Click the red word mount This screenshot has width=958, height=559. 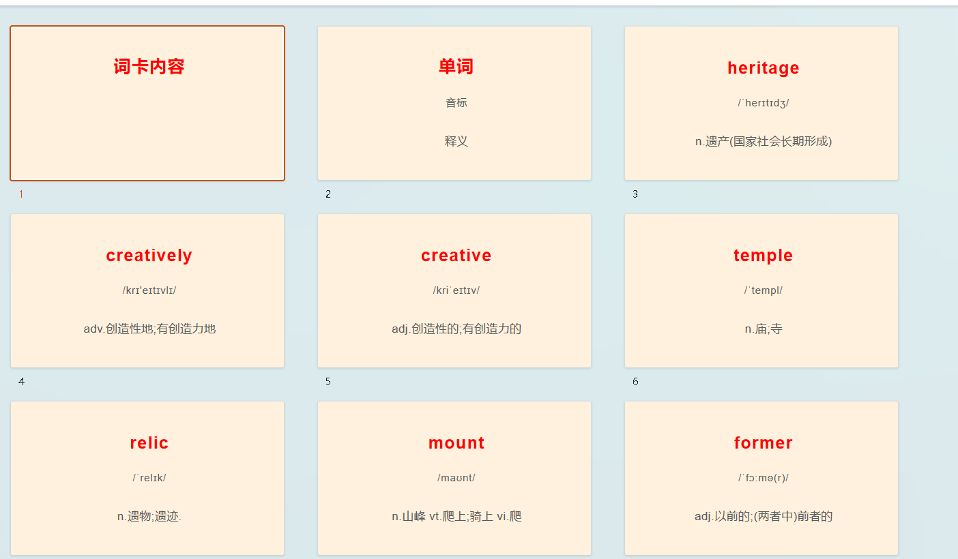[x=456, y=443]
